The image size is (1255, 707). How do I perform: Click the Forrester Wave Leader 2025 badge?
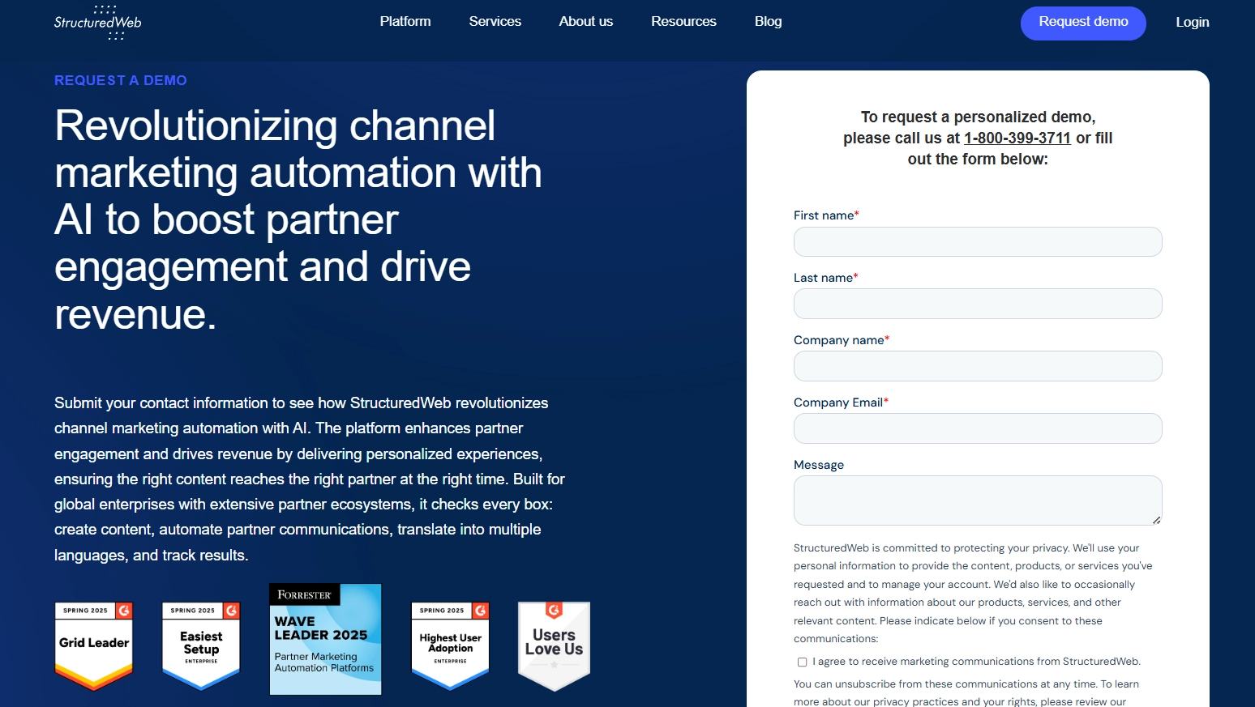pos(325,639)
